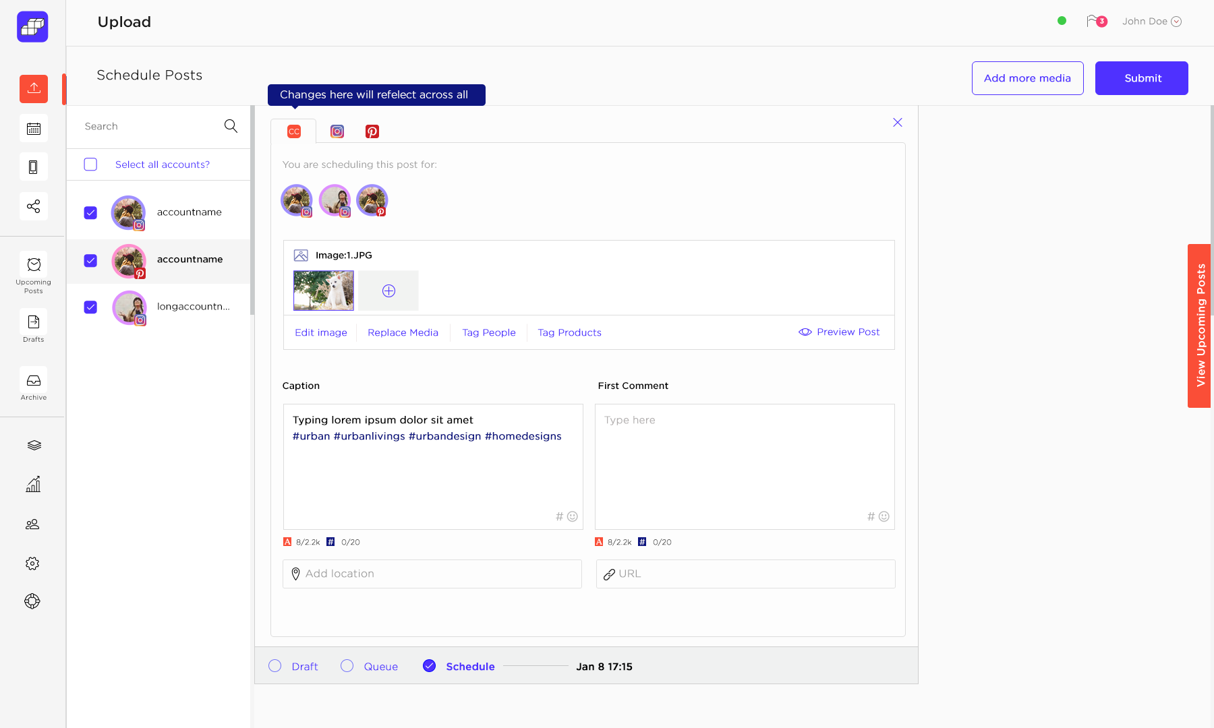Viewport: 1214px width, 728px height.
Task: Click the Add location input field
Action: 432,574
